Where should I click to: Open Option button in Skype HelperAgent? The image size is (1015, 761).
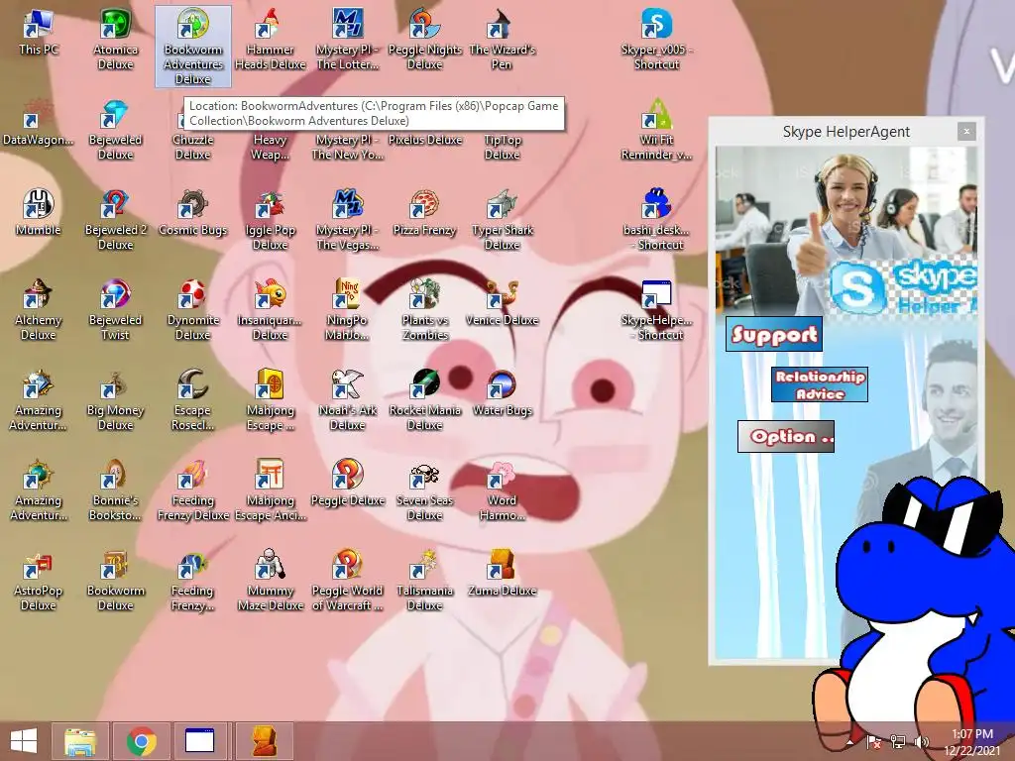786,436
